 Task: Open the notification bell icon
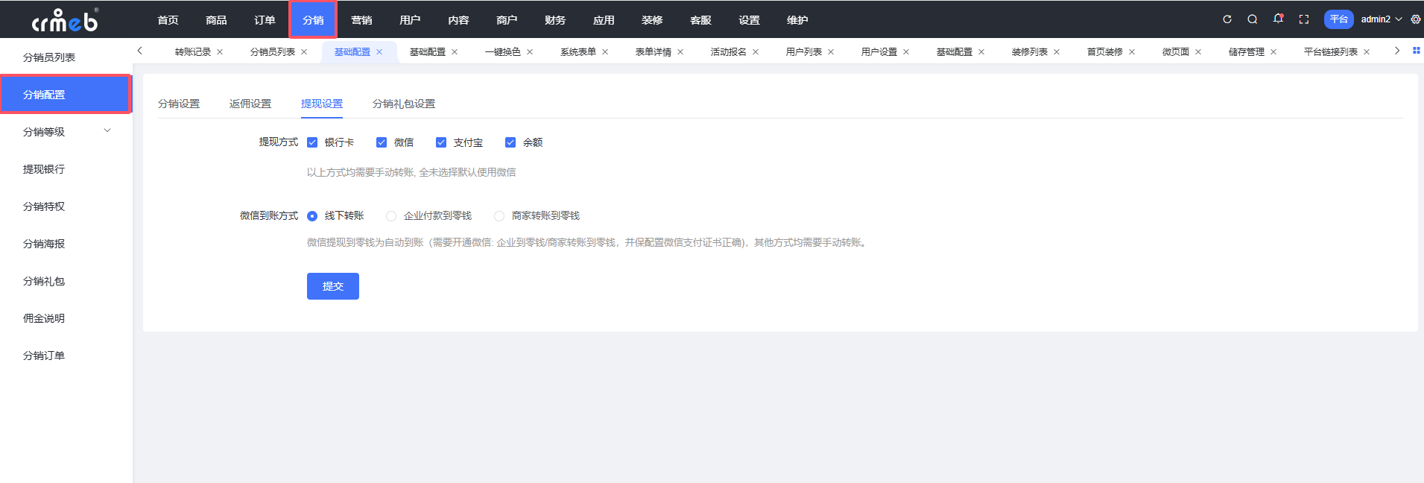point(1279,19)
